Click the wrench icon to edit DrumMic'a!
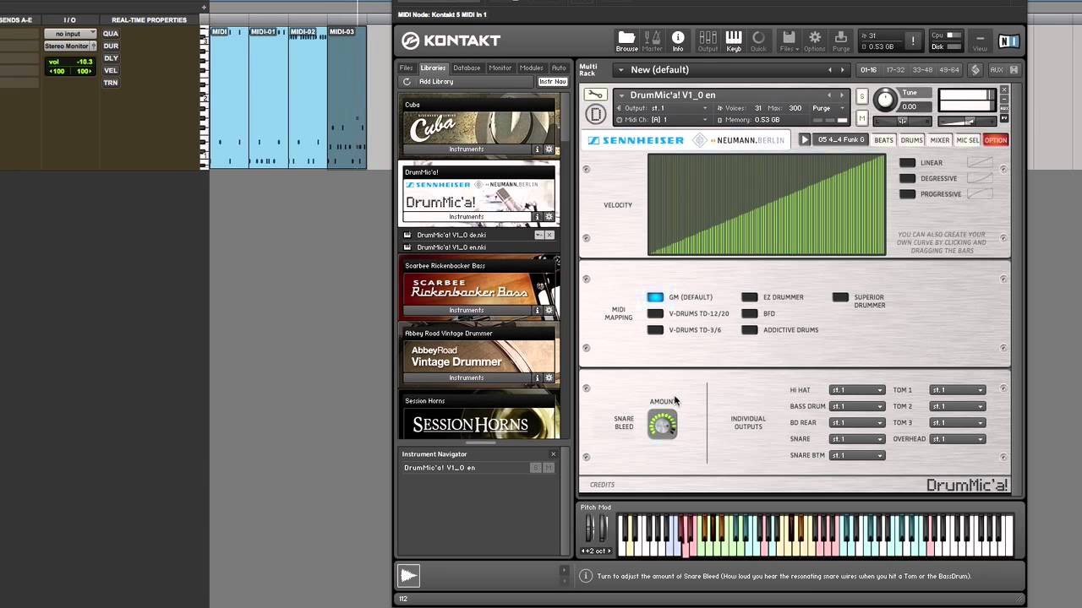 click(x=595, y=95)
